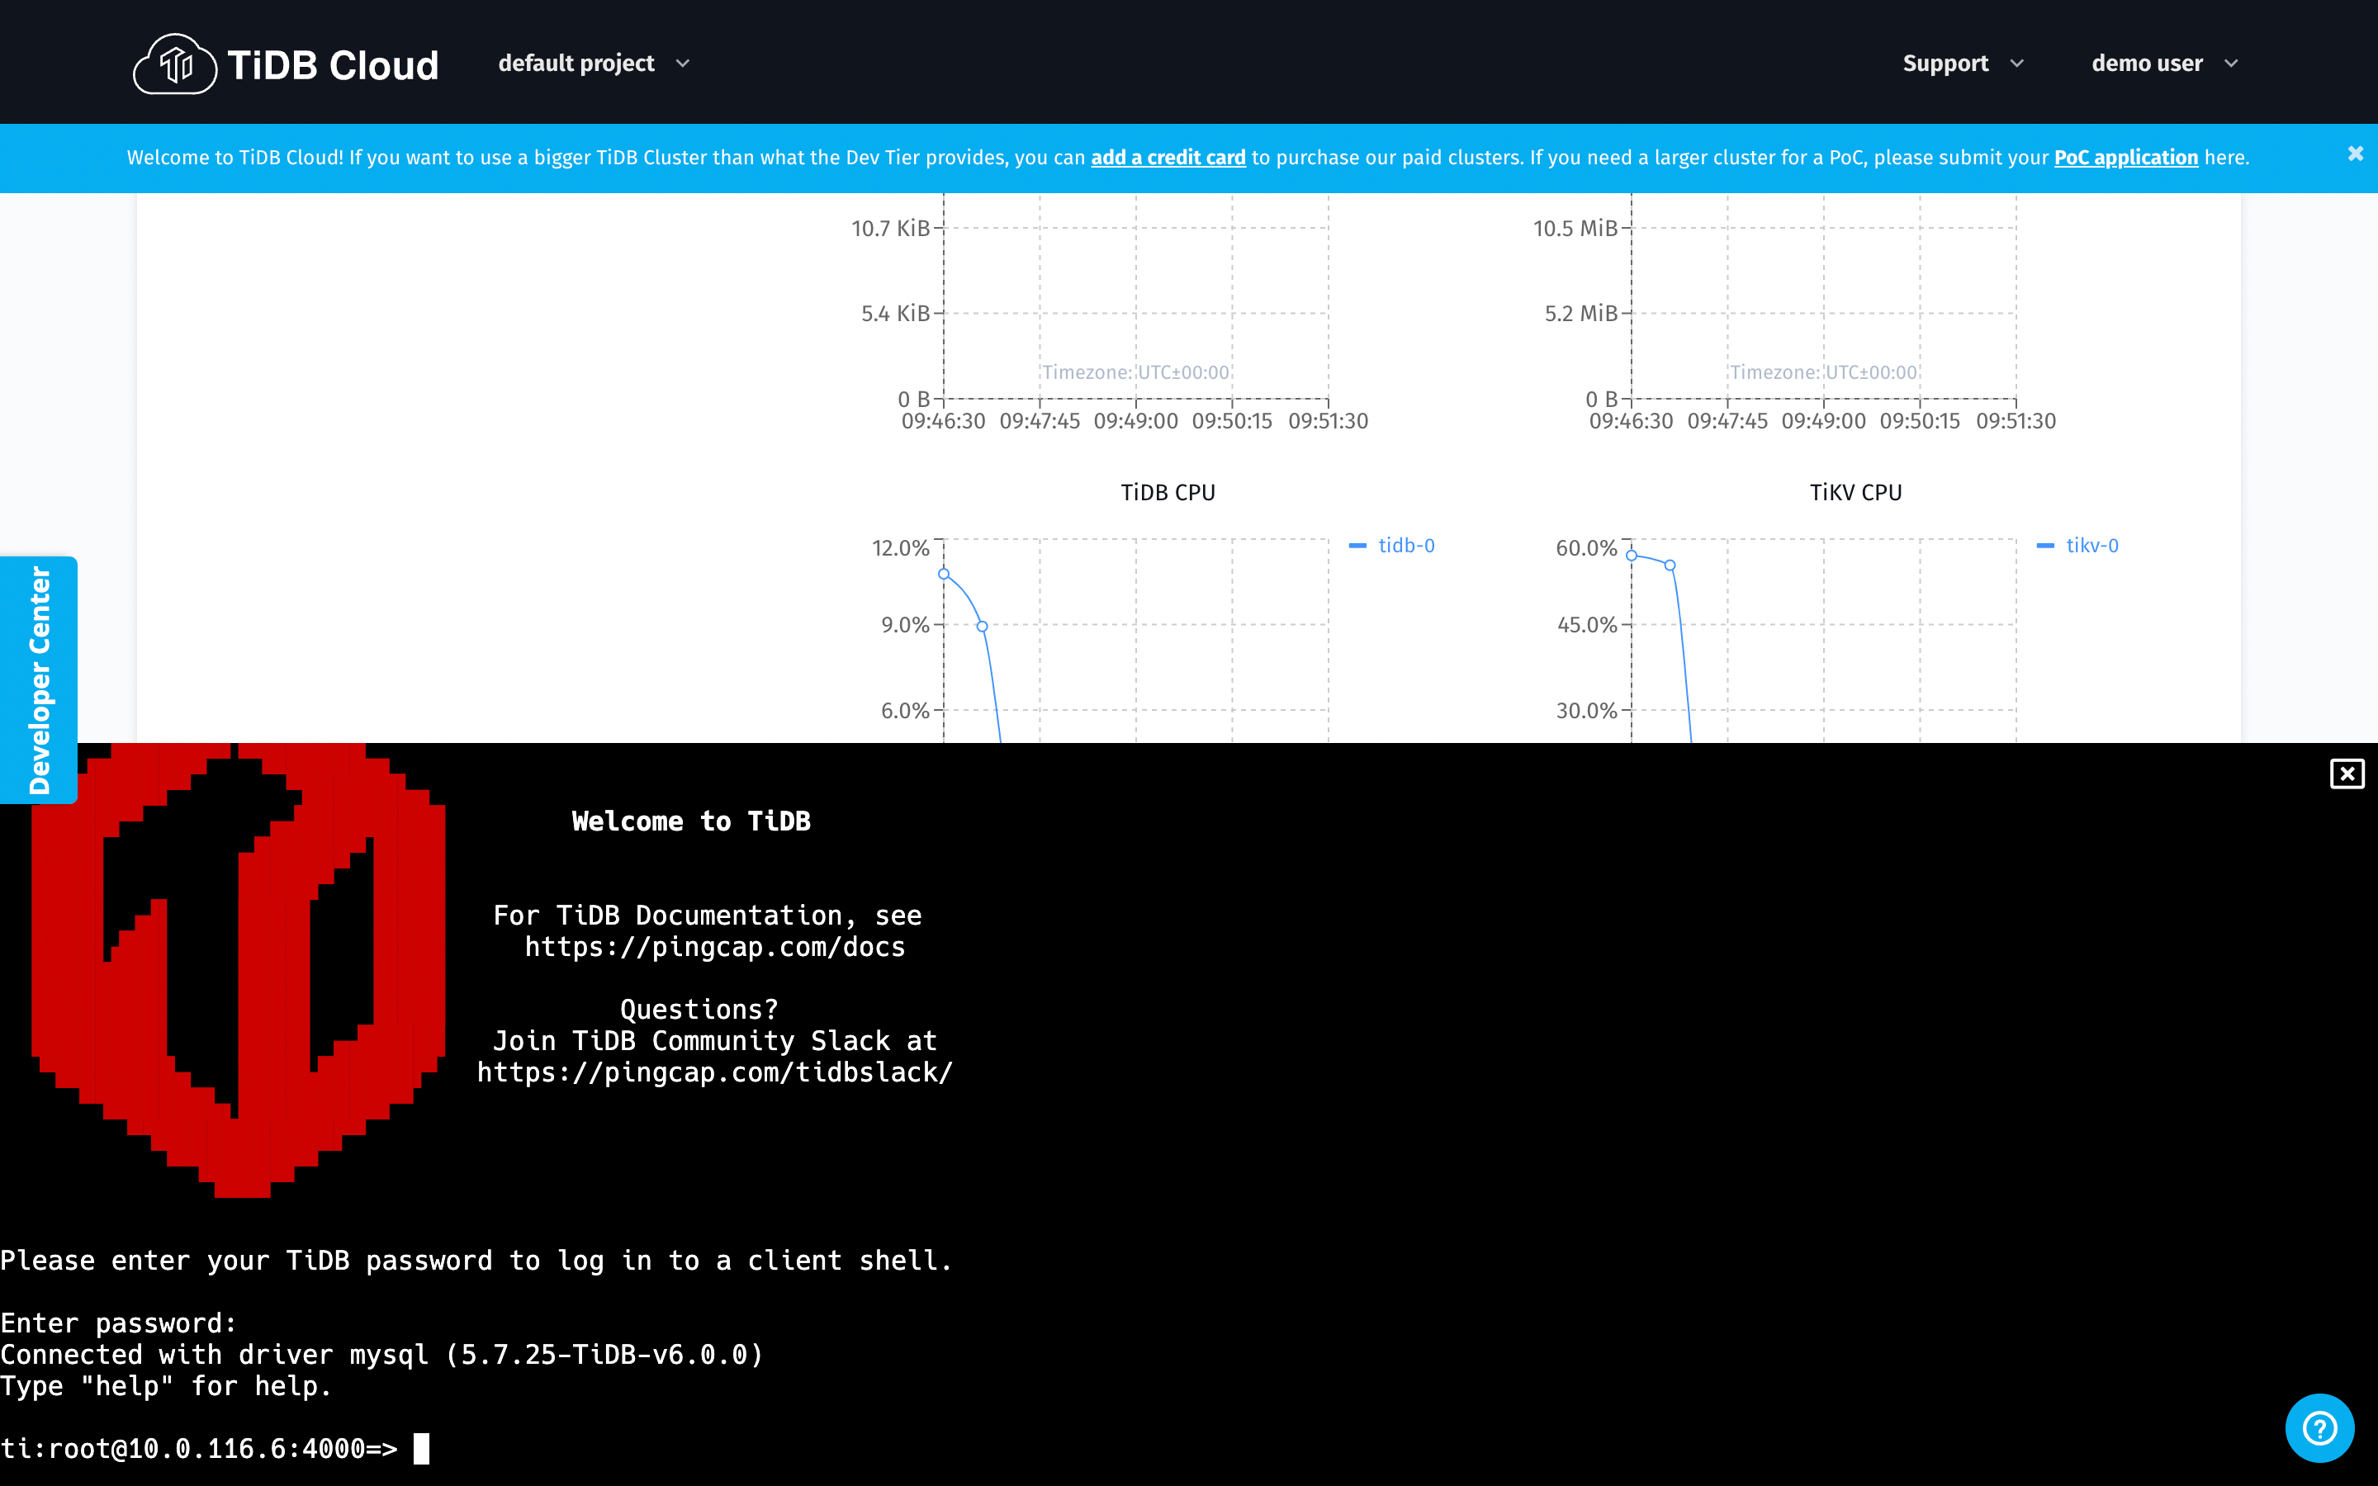This screenshot has width=2378, height=1486.
Task: Follow the add a credit card link
Action: pos(1168,157)
